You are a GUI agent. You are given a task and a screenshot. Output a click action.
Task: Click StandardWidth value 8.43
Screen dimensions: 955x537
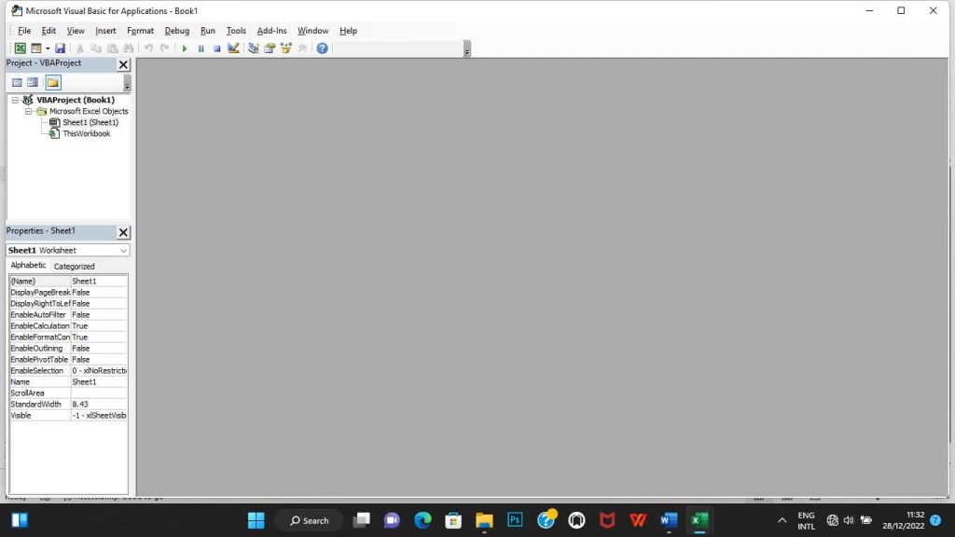pyautogui.click(x=99, y=405)
